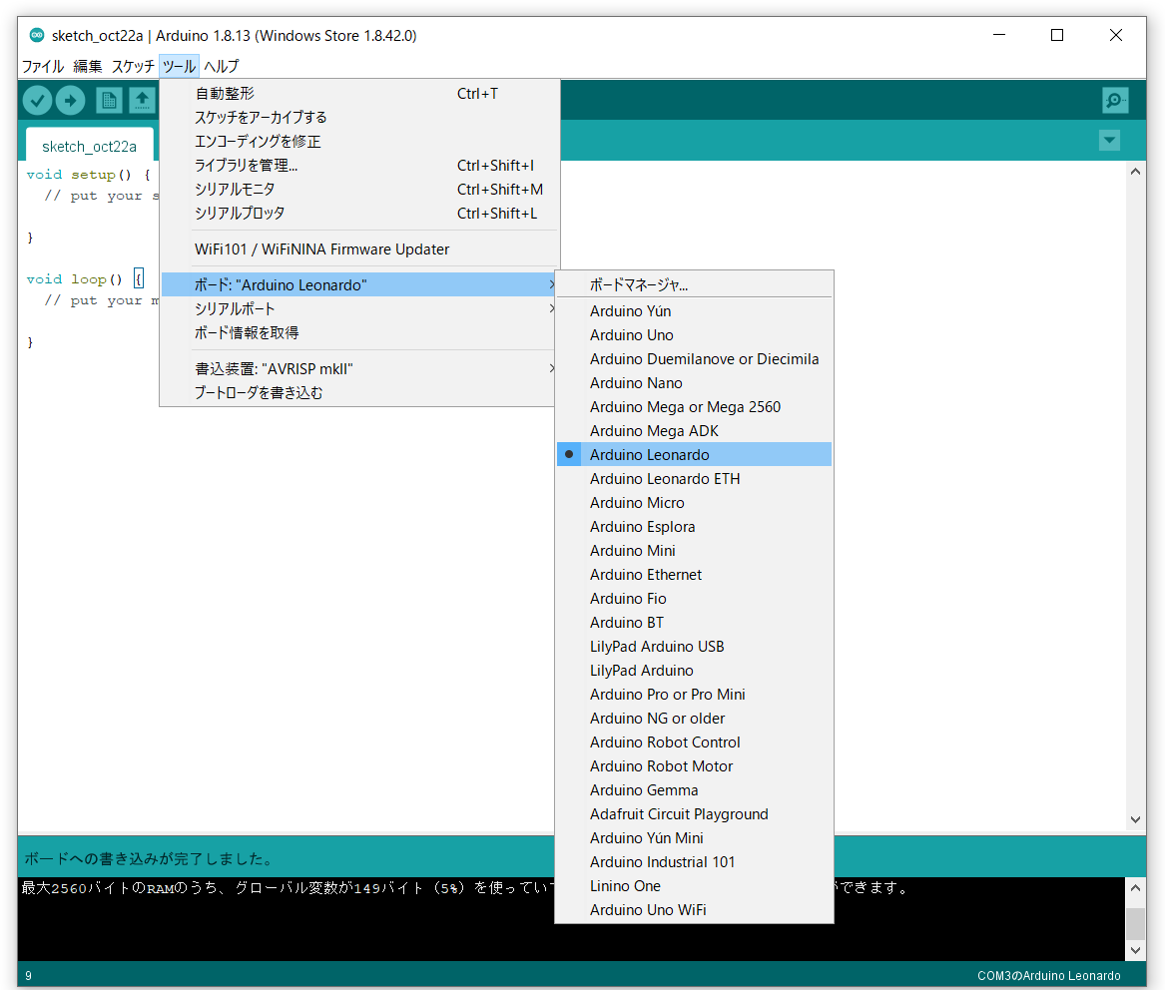The width and height of the screenshot is (1165, 990).
Task: Open the ヘルプ menu
Action: pyautogui.click(x=222, y=66)
